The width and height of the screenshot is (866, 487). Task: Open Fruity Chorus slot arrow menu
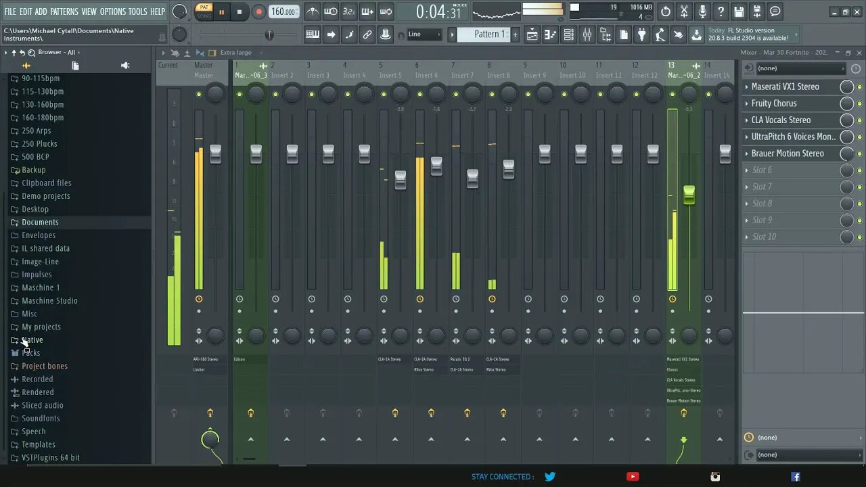click(747, 103)
